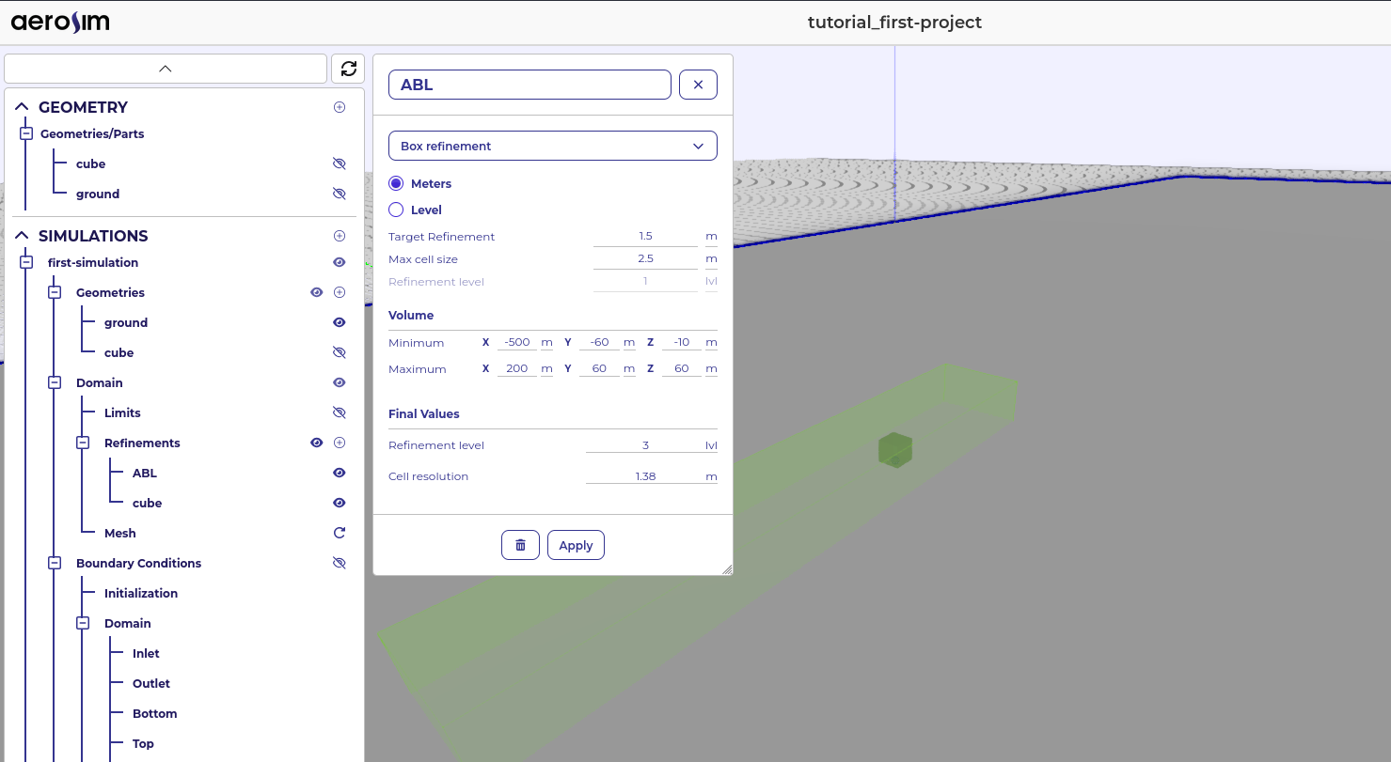Click the ABL name input field
The width and height of the screenshot is (1391, 762).
pyautogui.click(x=529, y=84)
